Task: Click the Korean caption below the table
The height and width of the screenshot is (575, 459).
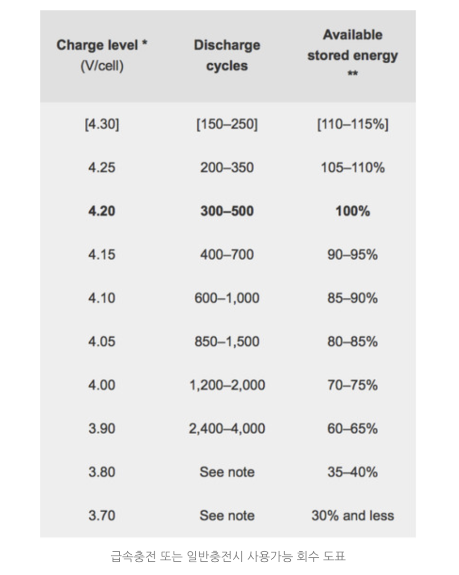Action: click(x=228, y=556)
